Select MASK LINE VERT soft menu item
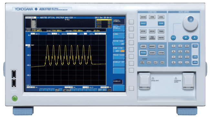Viewport: 210px width, 117px height. click(119, 50)
